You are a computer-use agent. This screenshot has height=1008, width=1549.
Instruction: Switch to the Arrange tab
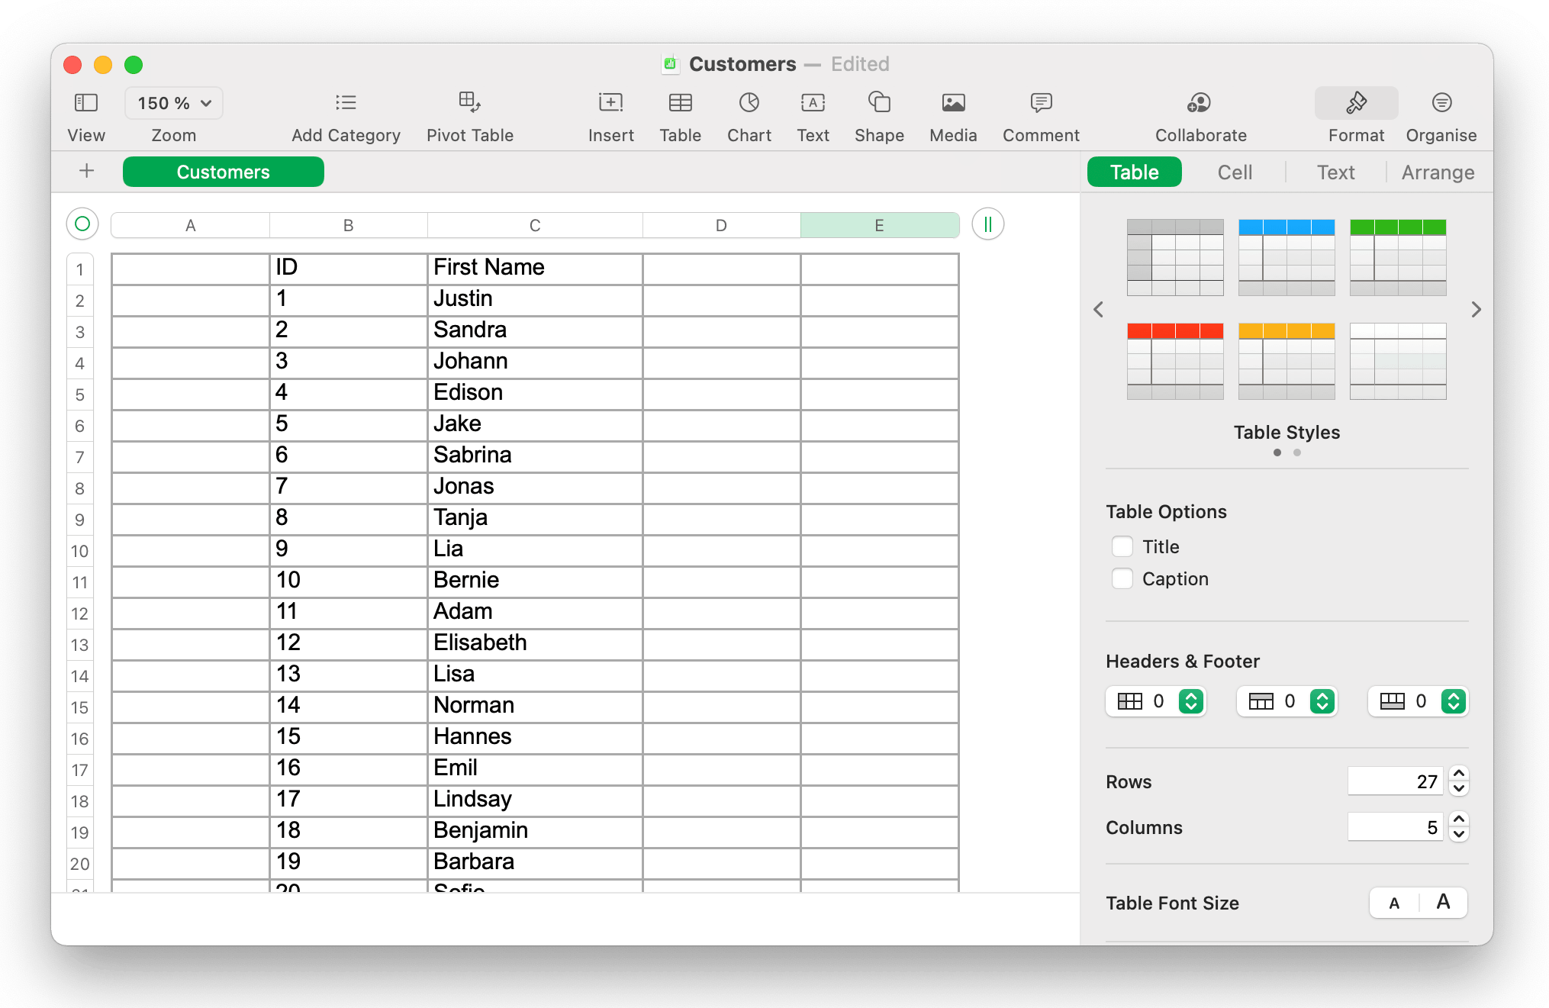(x=1438, y=172)
